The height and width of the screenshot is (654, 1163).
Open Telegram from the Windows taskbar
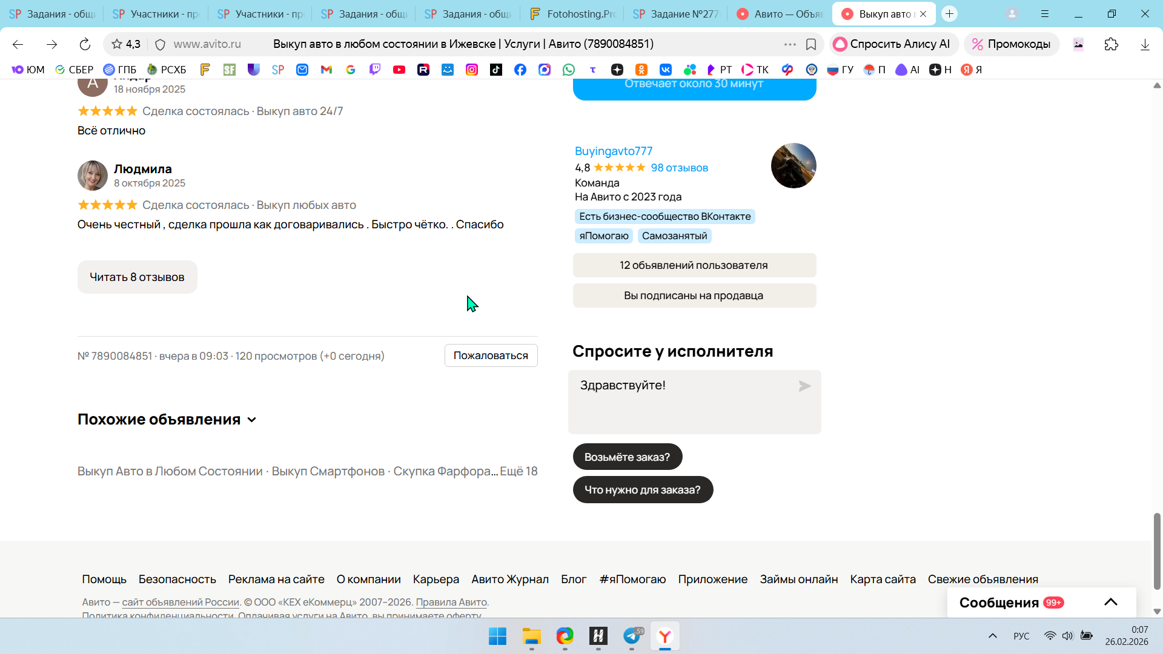tap(632, 636)
